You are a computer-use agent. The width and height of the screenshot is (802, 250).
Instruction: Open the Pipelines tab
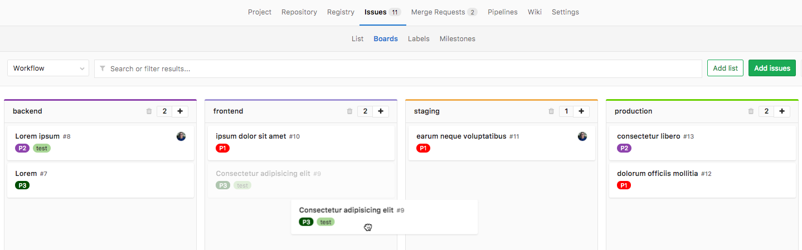[502, 12]
